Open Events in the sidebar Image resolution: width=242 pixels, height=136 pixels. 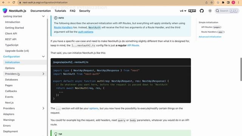pos(9,97)
